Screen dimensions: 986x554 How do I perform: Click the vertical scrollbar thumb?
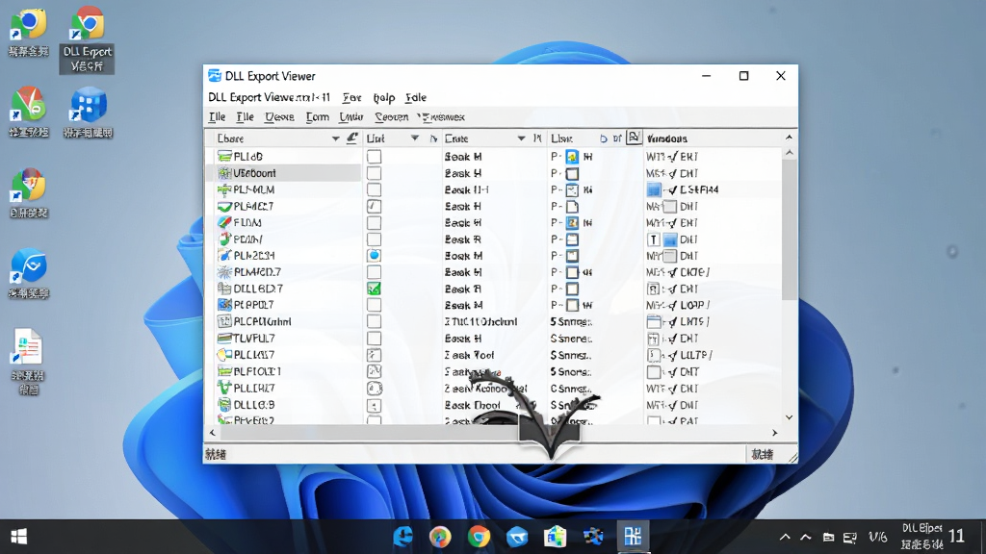point(790,230)
